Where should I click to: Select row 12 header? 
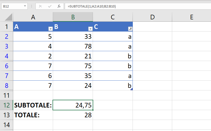[6, 105]
